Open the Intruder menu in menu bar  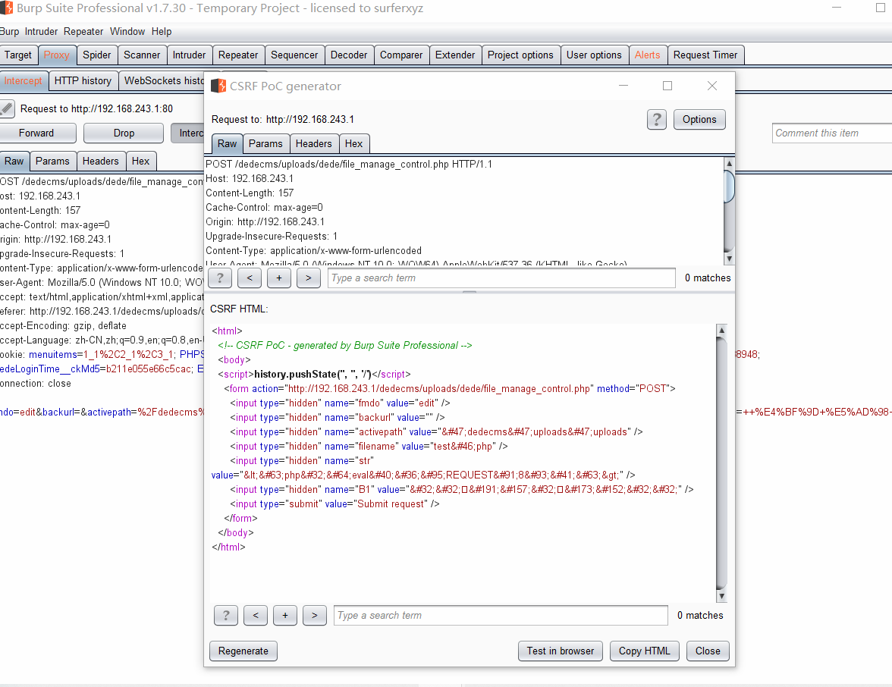pos(41,31)
